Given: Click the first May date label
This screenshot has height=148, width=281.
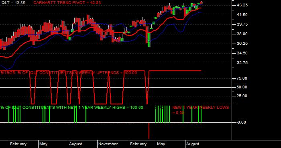Looking at the screenshot, I should (x=43, y=144).
